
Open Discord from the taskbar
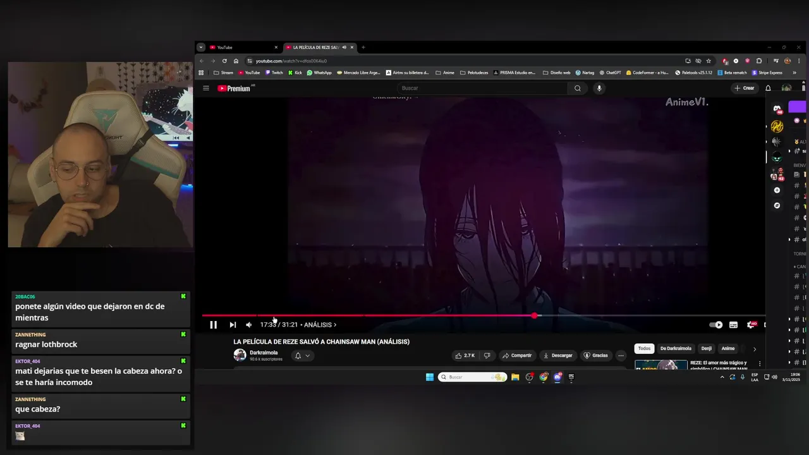(557, 377)
